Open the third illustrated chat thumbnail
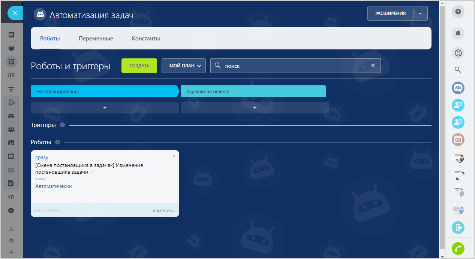This screenshot has height=259, width=475. tap(458, 191)
